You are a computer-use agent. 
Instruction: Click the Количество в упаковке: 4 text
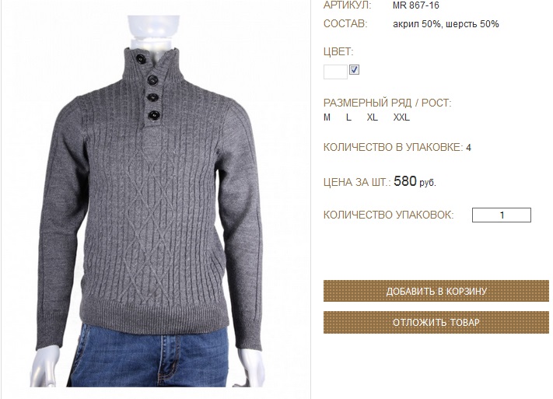click(397, 147)
